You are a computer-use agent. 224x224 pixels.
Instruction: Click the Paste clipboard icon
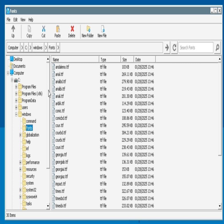(58, 29)
